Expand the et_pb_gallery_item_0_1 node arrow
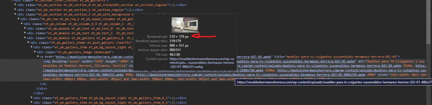The image size is (432, 105). point(32,98)
